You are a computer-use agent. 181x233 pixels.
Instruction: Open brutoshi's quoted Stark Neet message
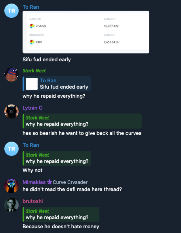point(61,214)
